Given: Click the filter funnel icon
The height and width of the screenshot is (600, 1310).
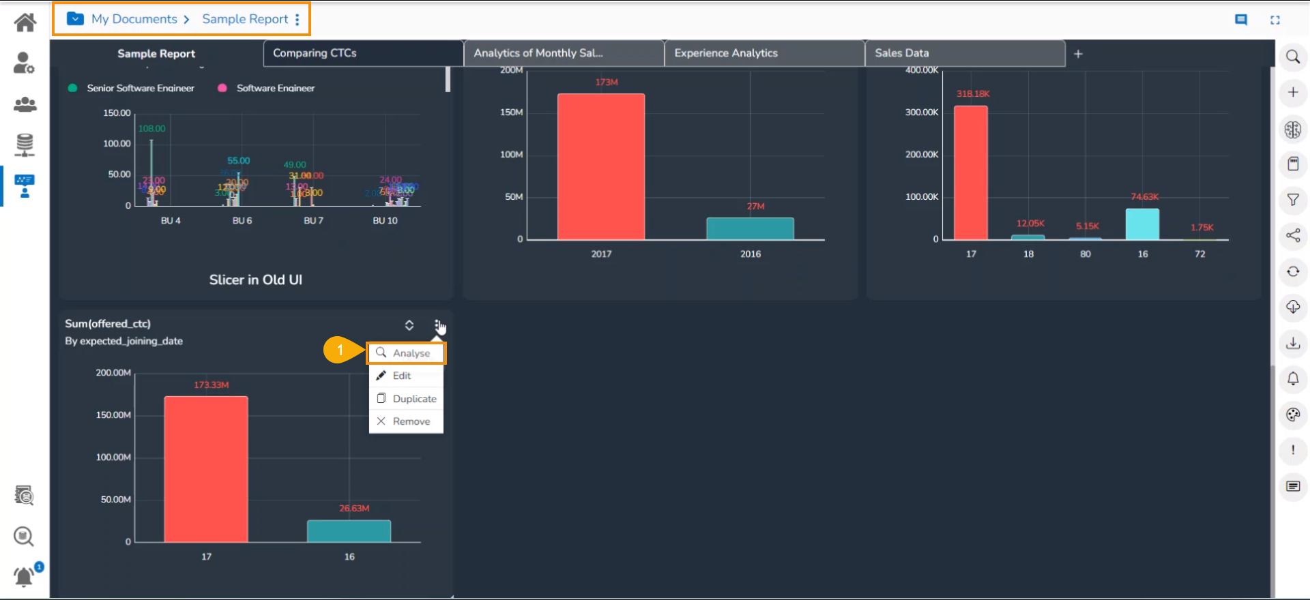Looking at the screenshot, I should [1292, 200].
